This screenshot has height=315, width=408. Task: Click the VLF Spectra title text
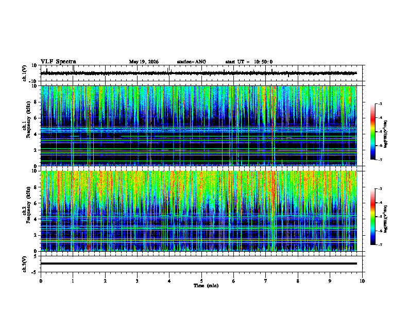[x=58, y=62]
